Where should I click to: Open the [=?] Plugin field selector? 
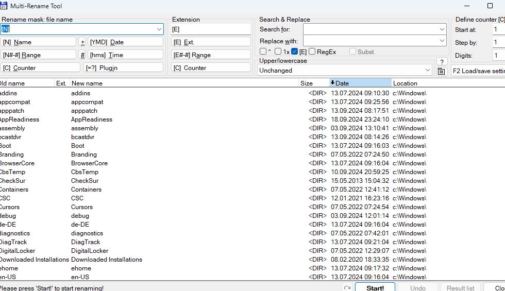pyautogui.click(x=123, y=67)
